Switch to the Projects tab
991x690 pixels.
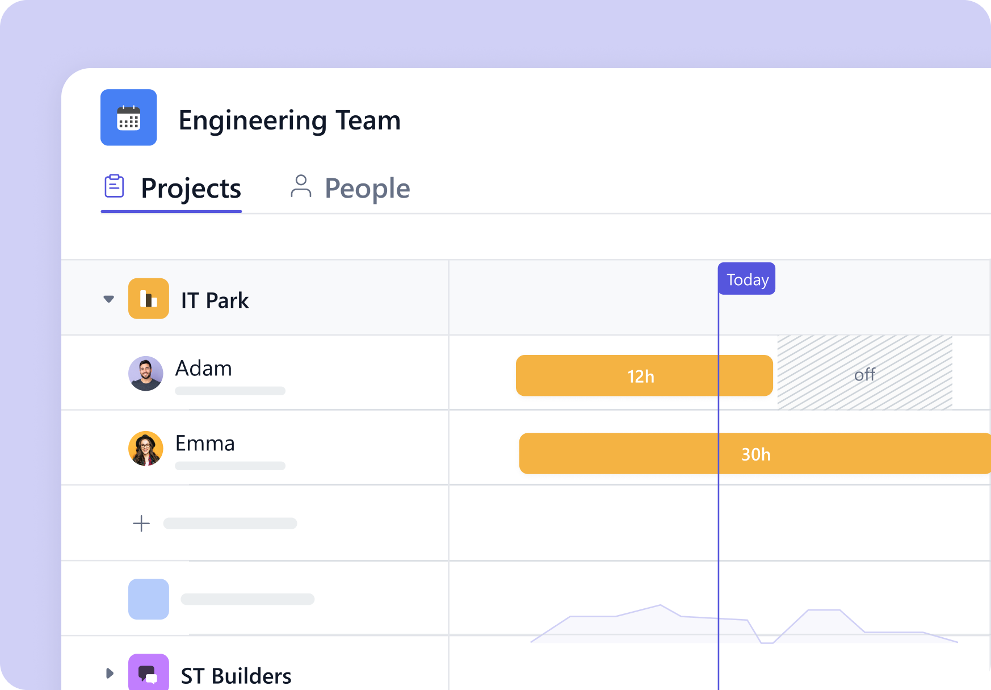pos(191,187)
